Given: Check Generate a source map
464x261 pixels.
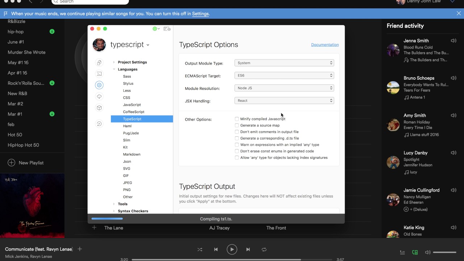Looking at the screenshot, I should point(237,125).
